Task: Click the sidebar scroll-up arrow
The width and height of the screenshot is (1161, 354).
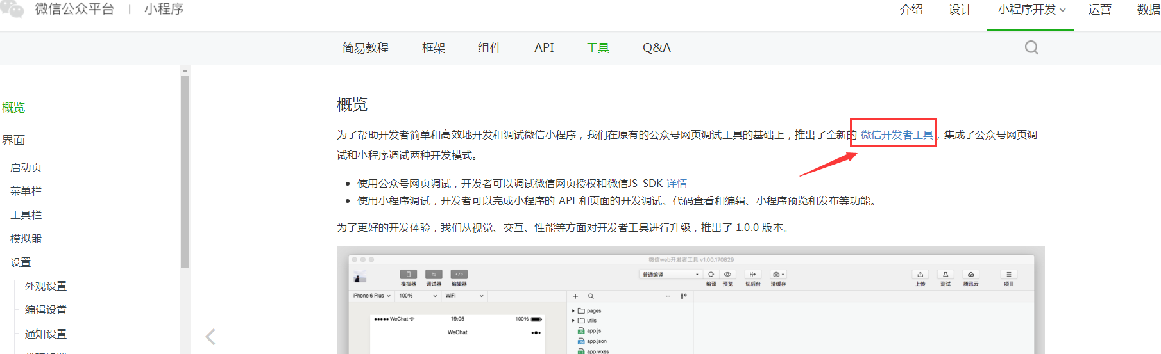Action: [x=185, y=70]
